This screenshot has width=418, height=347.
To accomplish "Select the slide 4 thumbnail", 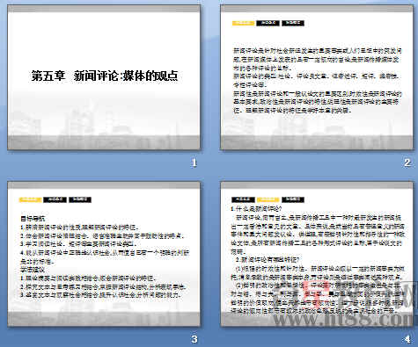I will click(x=317, y=254).
